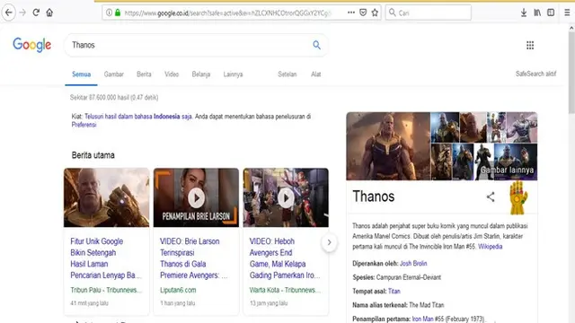The height and width of the screenshot is (323, 575).
Task: Open the Wikipedia link in panel
Action: tap(491, 247)
